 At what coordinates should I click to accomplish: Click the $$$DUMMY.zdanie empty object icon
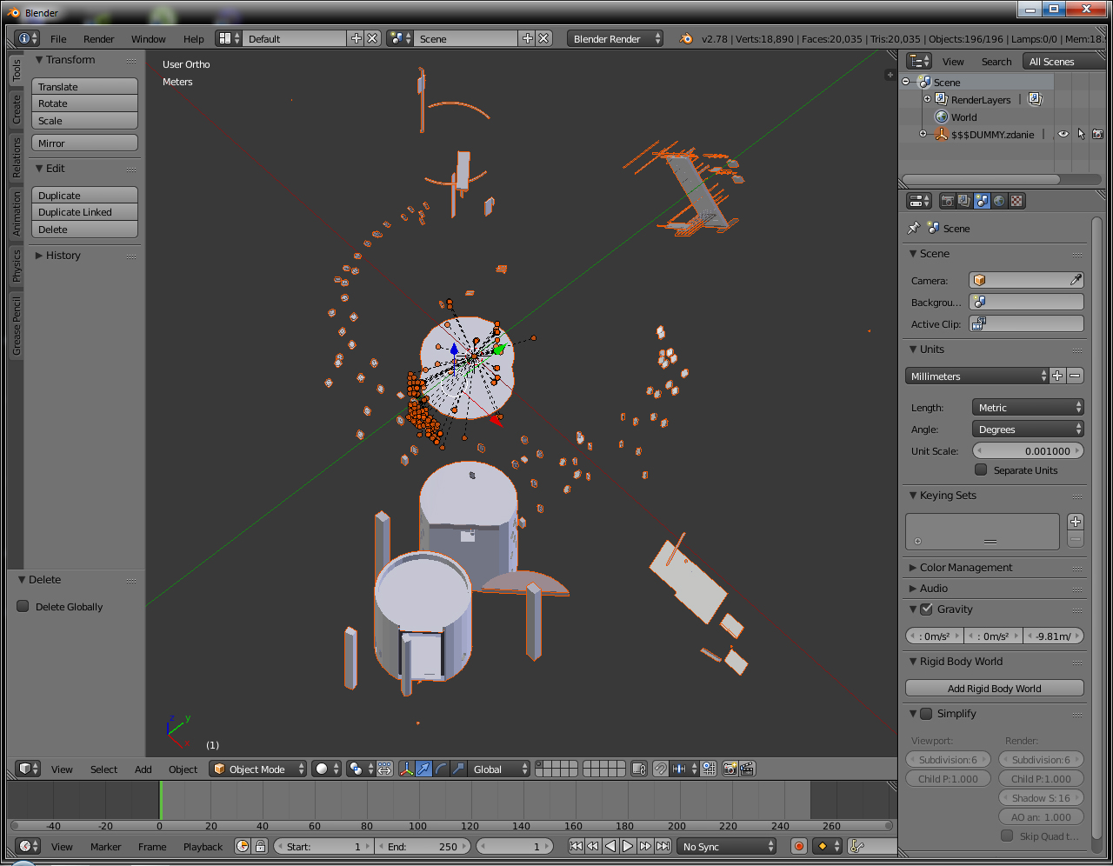(x=940, y=134)
